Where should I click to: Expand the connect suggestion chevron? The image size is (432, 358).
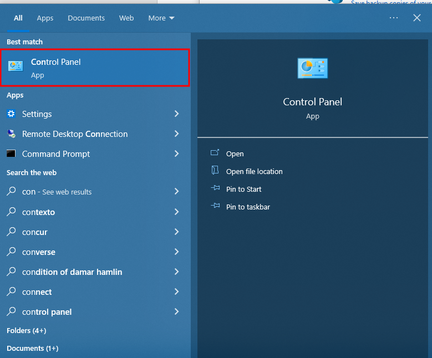pyautogui.click(x=176, y=291)
